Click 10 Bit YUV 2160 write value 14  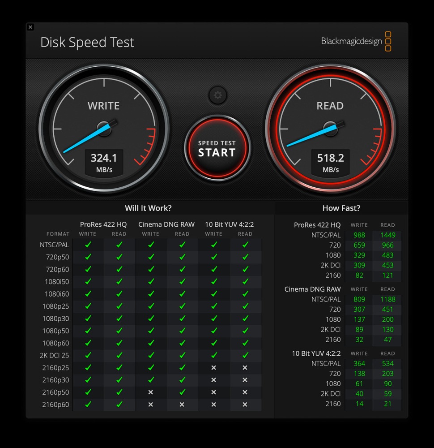pyautogui.click(x=359, y=404)
